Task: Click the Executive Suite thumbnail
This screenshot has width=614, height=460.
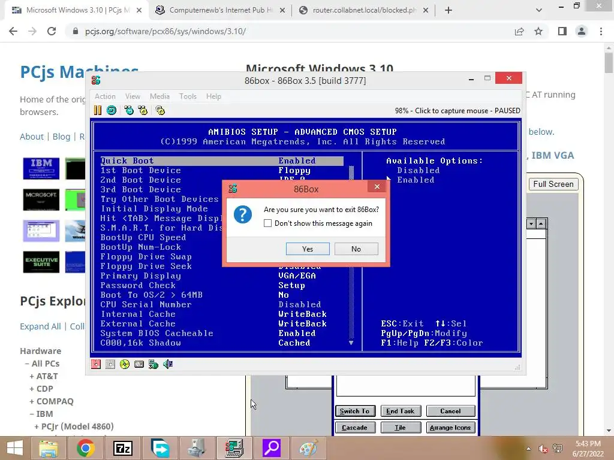Action: point(41,262)
